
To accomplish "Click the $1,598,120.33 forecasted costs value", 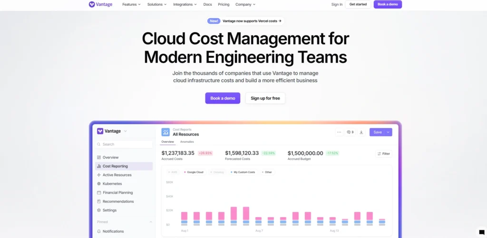I will (242, 153).
